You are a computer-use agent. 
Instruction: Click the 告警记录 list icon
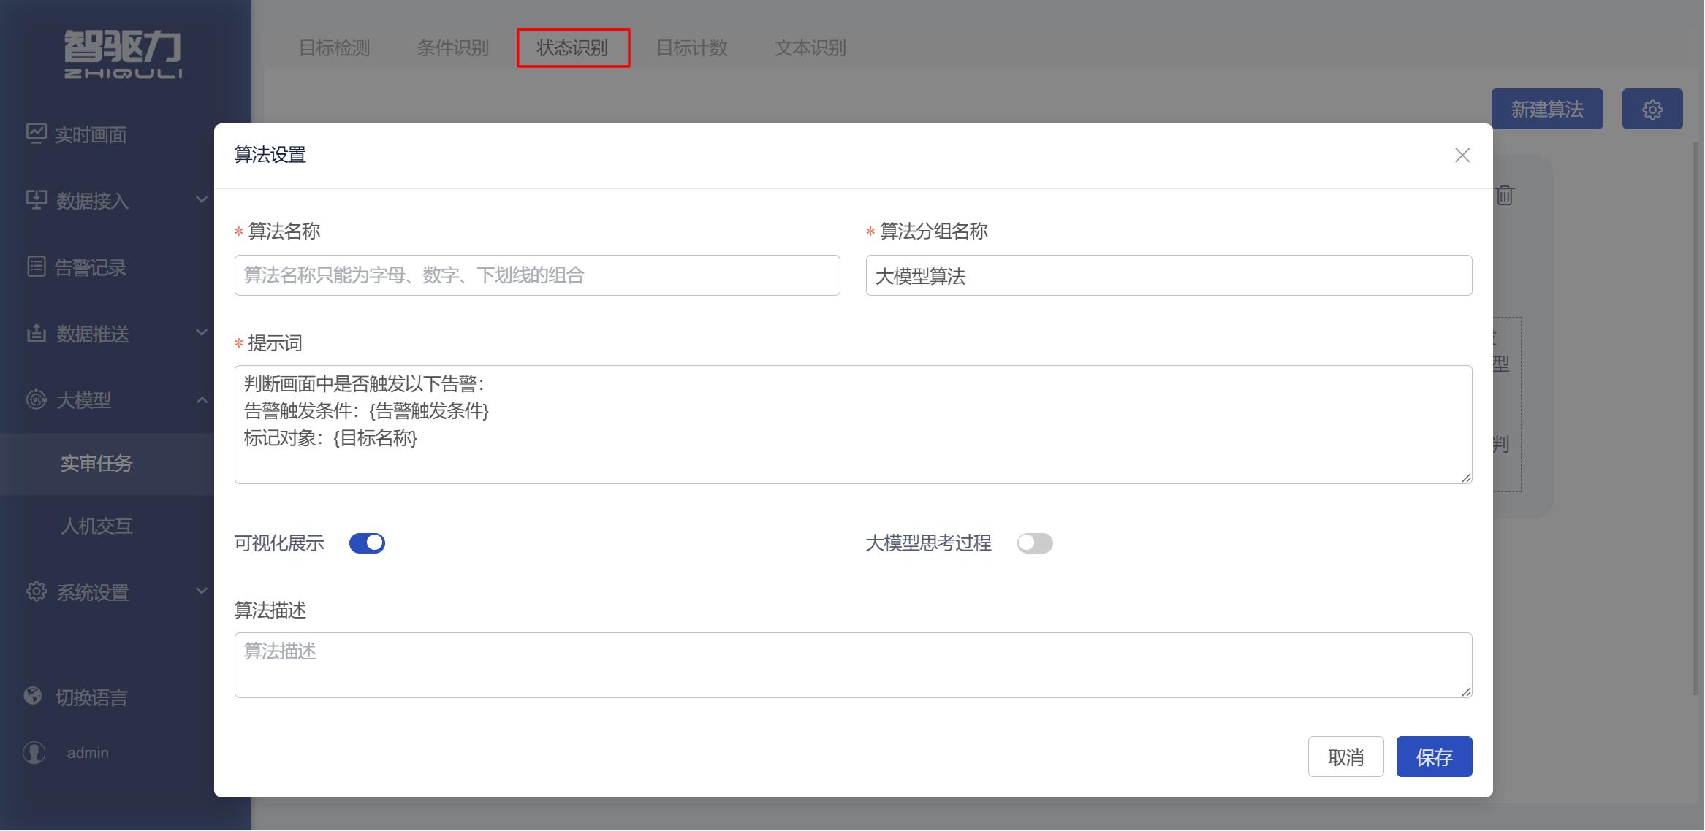pos(36,267)
